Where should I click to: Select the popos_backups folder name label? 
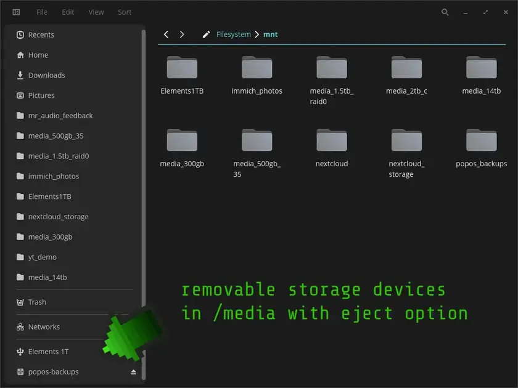click(482, 164)
